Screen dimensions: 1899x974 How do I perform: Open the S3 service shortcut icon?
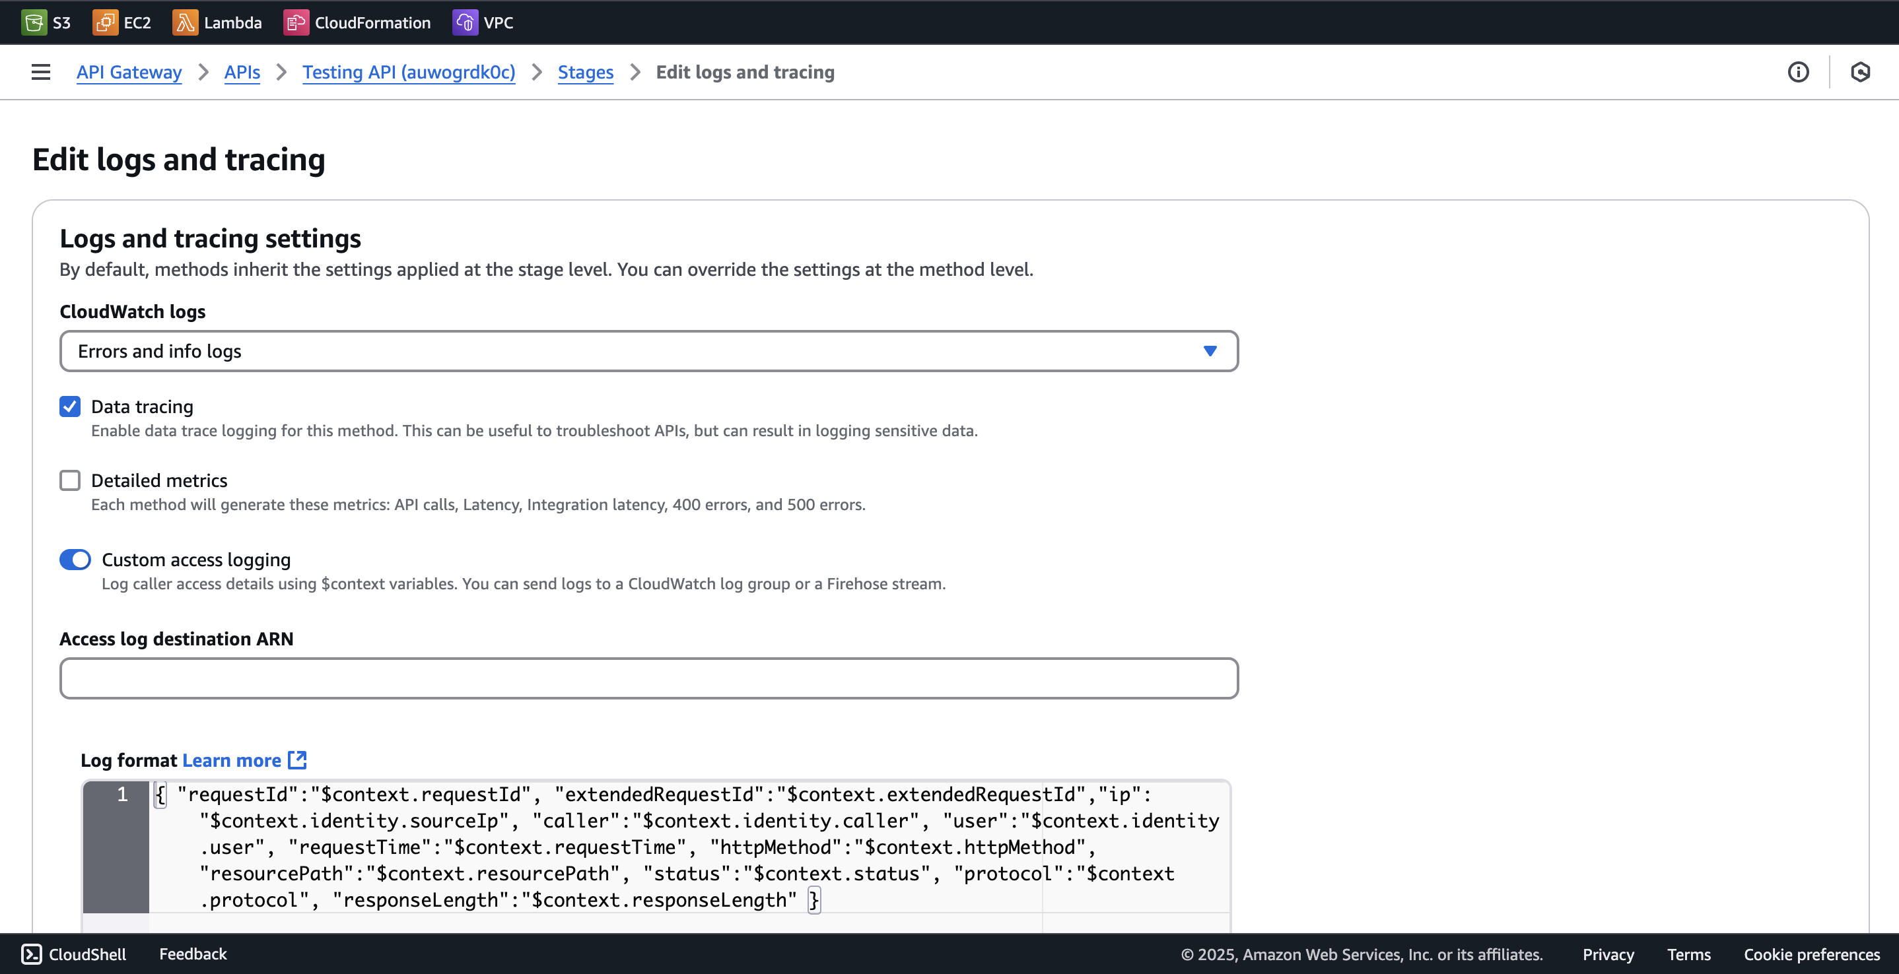(33, 22)
